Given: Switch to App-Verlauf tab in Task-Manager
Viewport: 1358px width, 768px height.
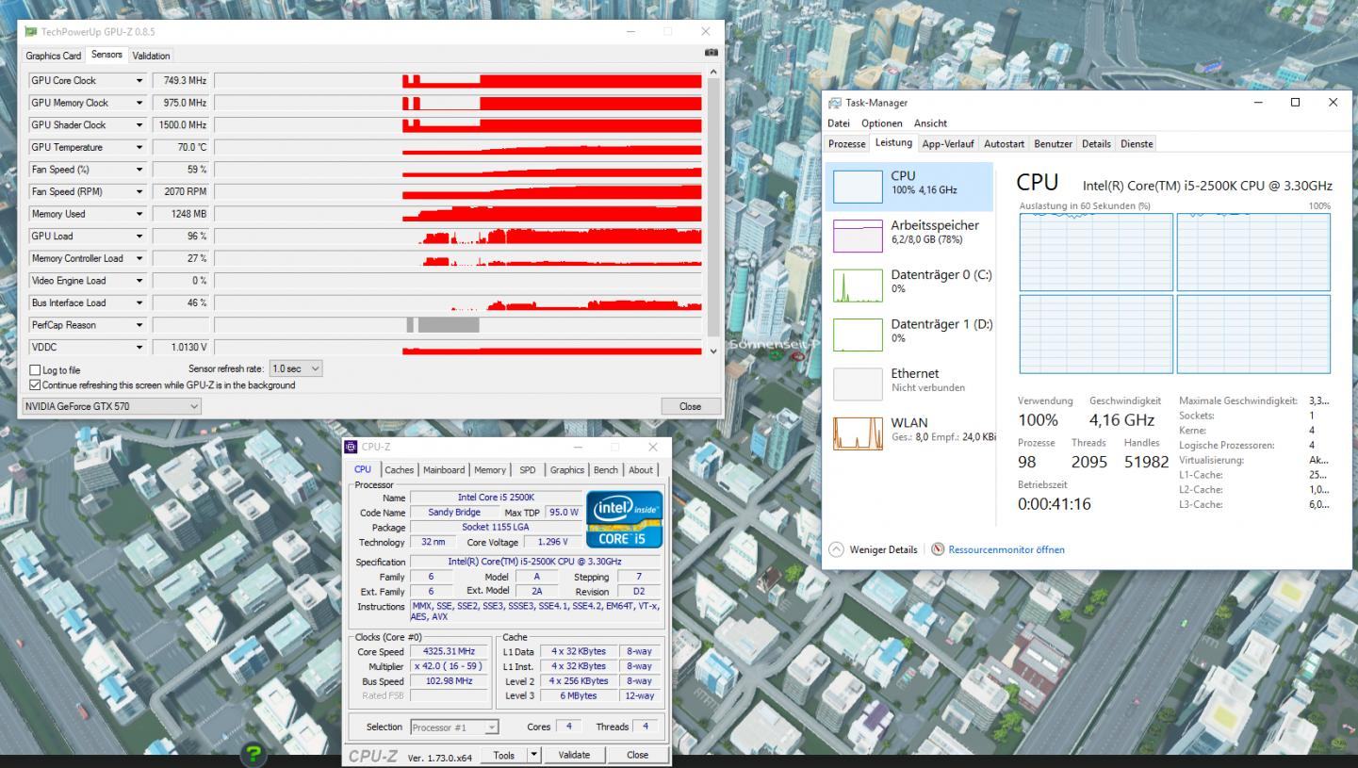Looking at the screenshot, I should (x=949, y=143).
